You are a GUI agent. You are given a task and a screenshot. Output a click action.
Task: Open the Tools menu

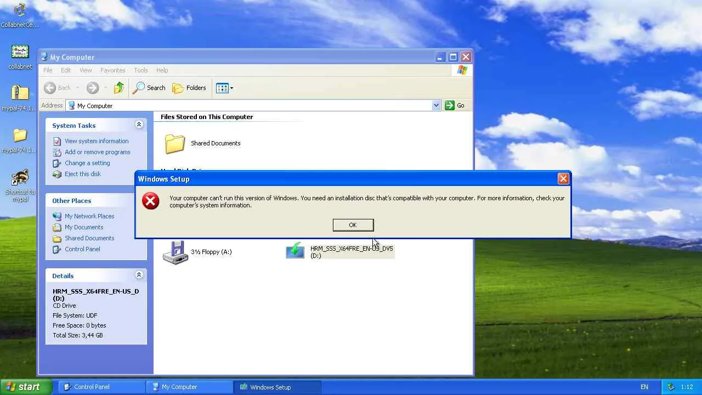(141, 70)
